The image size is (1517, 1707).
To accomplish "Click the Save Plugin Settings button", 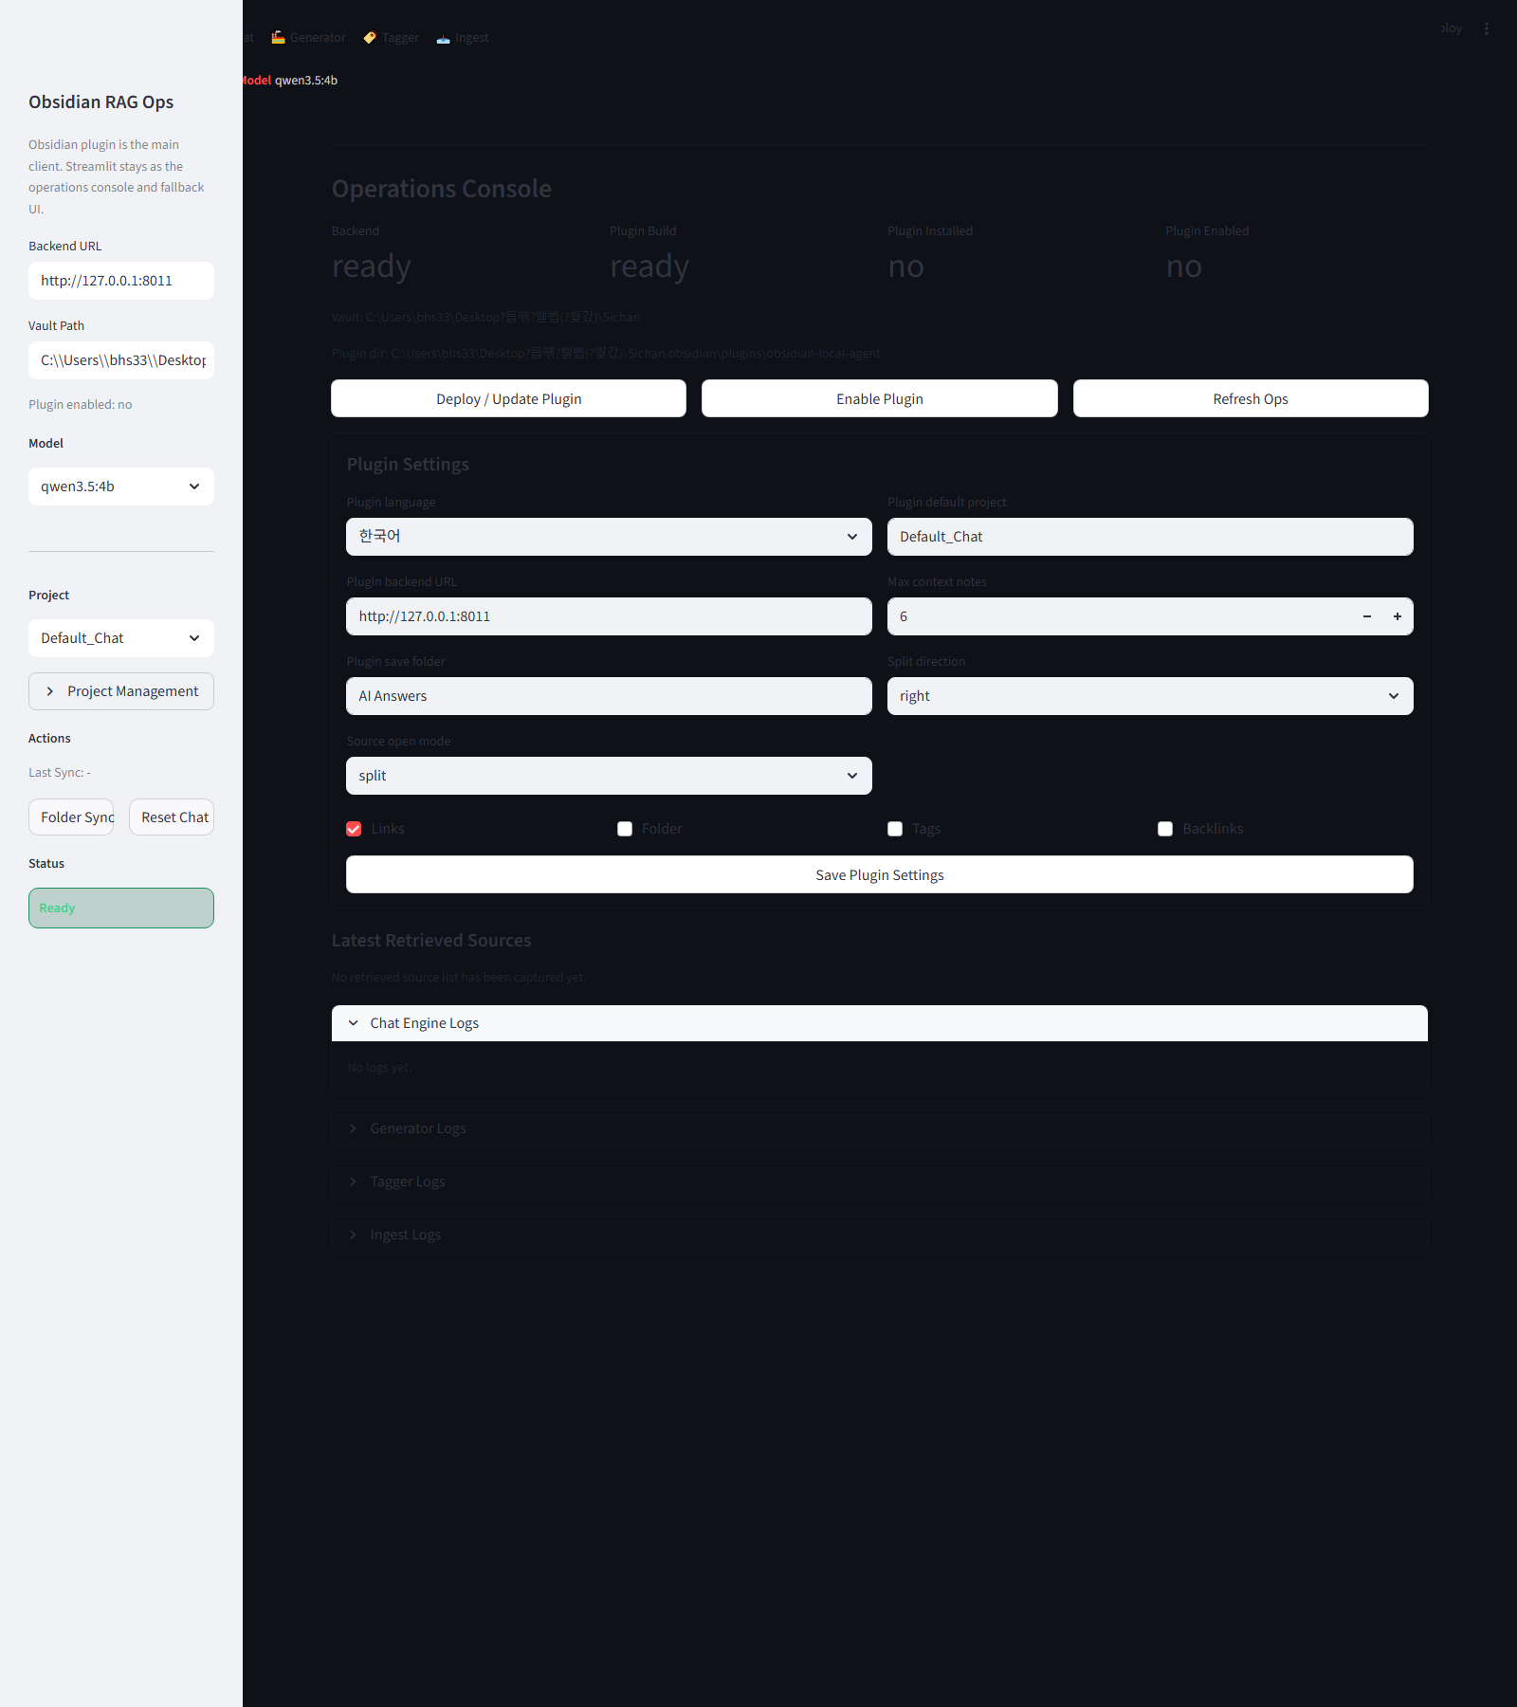I will coord(878,873).
